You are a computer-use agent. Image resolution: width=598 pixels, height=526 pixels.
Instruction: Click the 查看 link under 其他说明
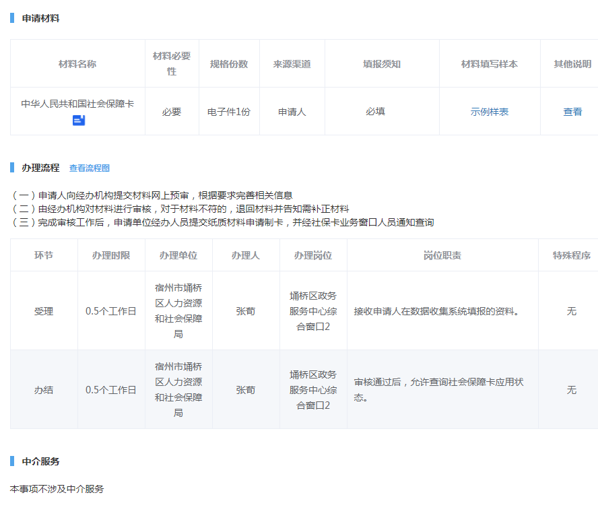[572, 112]
